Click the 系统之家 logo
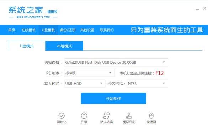 tap(33, 12)
